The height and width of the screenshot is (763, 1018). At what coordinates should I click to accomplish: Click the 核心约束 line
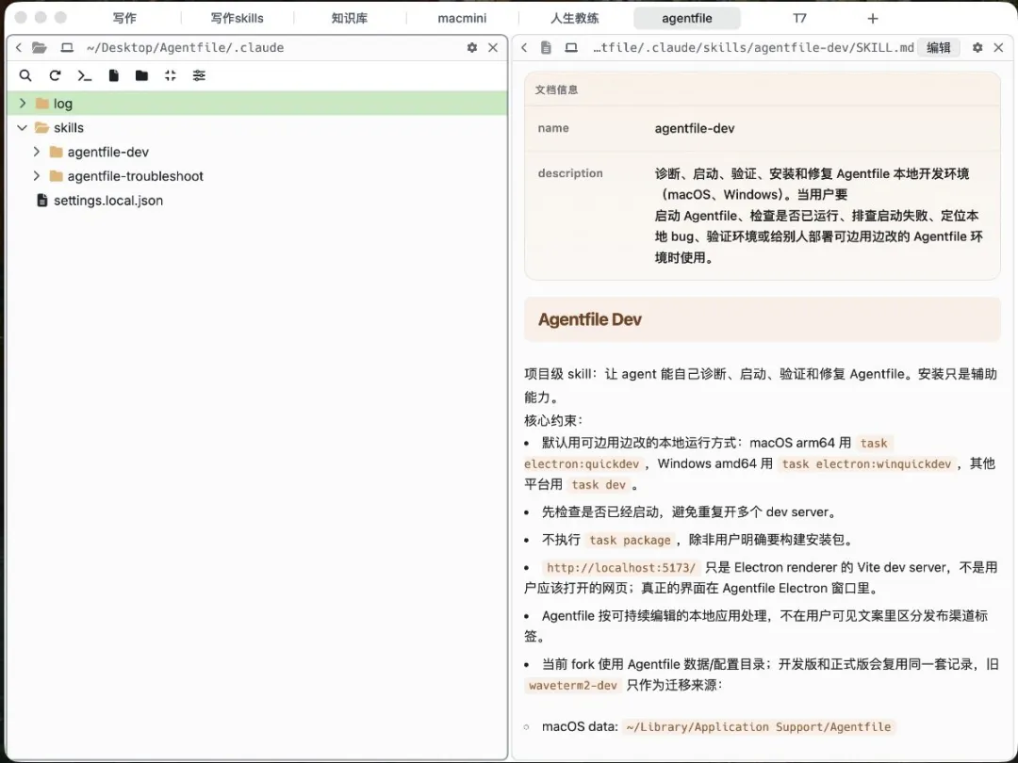pyautogui.click(x=553, y=420)
